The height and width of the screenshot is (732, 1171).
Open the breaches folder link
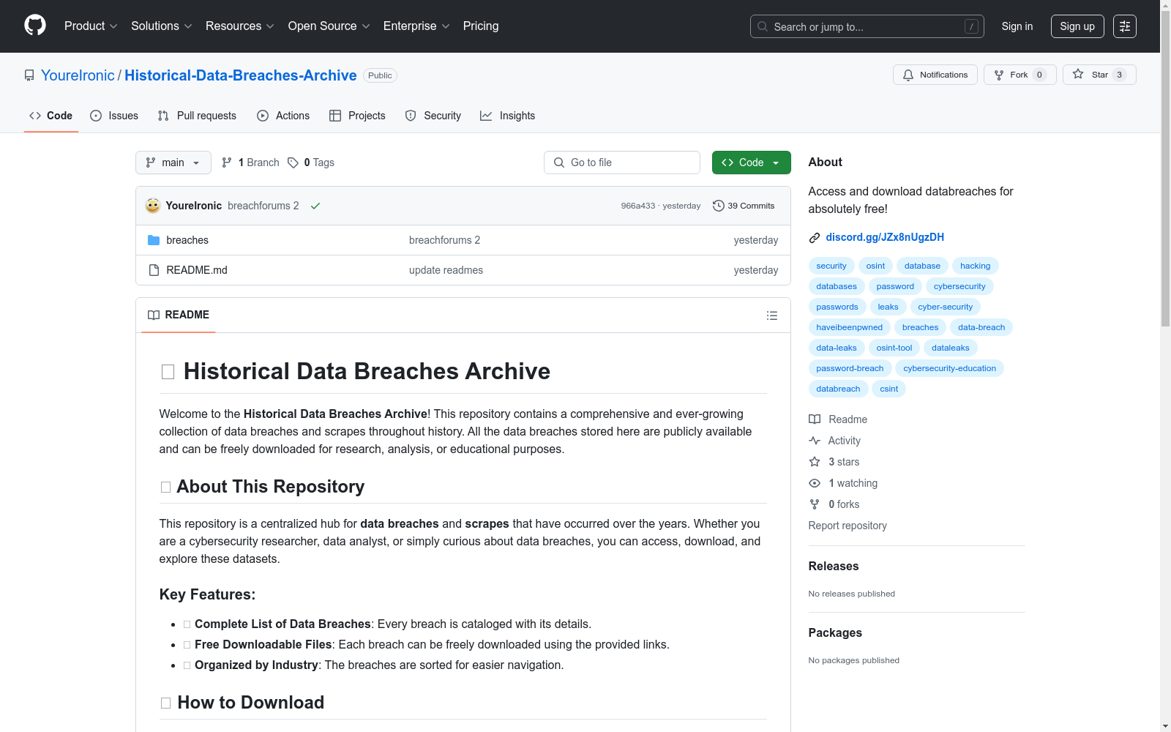(x=187, y=240)
